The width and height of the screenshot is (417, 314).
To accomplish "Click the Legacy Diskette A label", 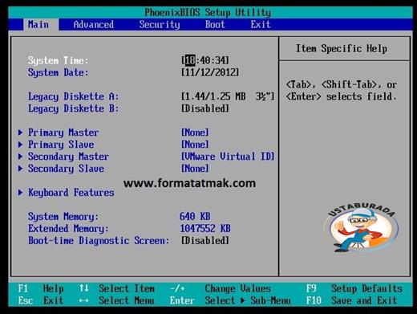I will (x=73, y=96).
